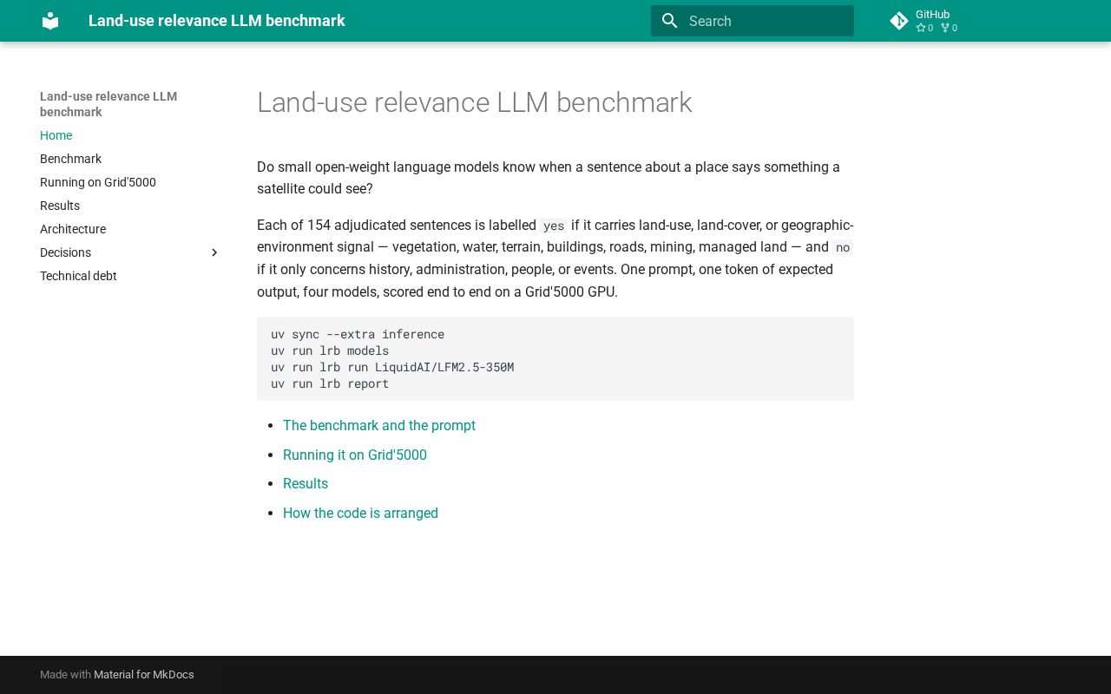Follow 'The benchmark and the prompt' link

[379, 425]
